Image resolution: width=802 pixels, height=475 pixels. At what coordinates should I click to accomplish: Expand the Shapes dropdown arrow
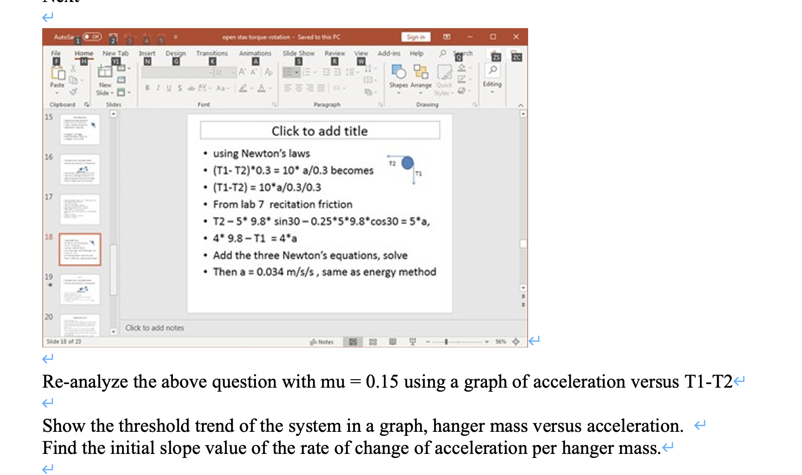click(398, 93)
